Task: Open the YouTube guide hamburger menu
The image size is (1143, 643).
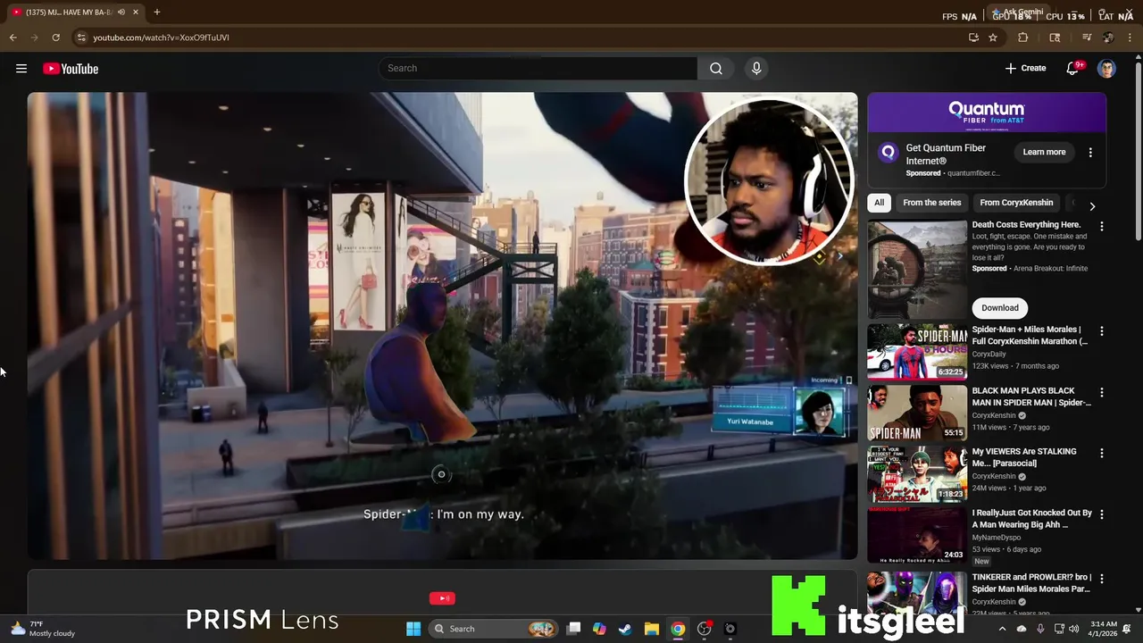Action: pos(21,69)
